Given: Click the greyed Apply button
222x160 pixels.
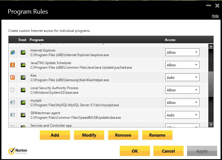Looking at the screenshot, I should (202, 151).
